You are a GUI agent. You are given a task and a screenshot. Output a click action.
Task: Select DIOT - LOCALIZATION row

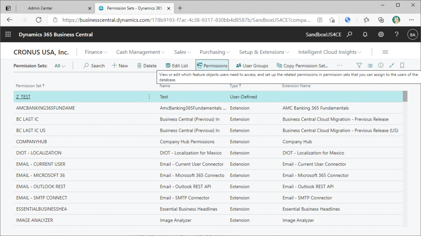(208, 153)
